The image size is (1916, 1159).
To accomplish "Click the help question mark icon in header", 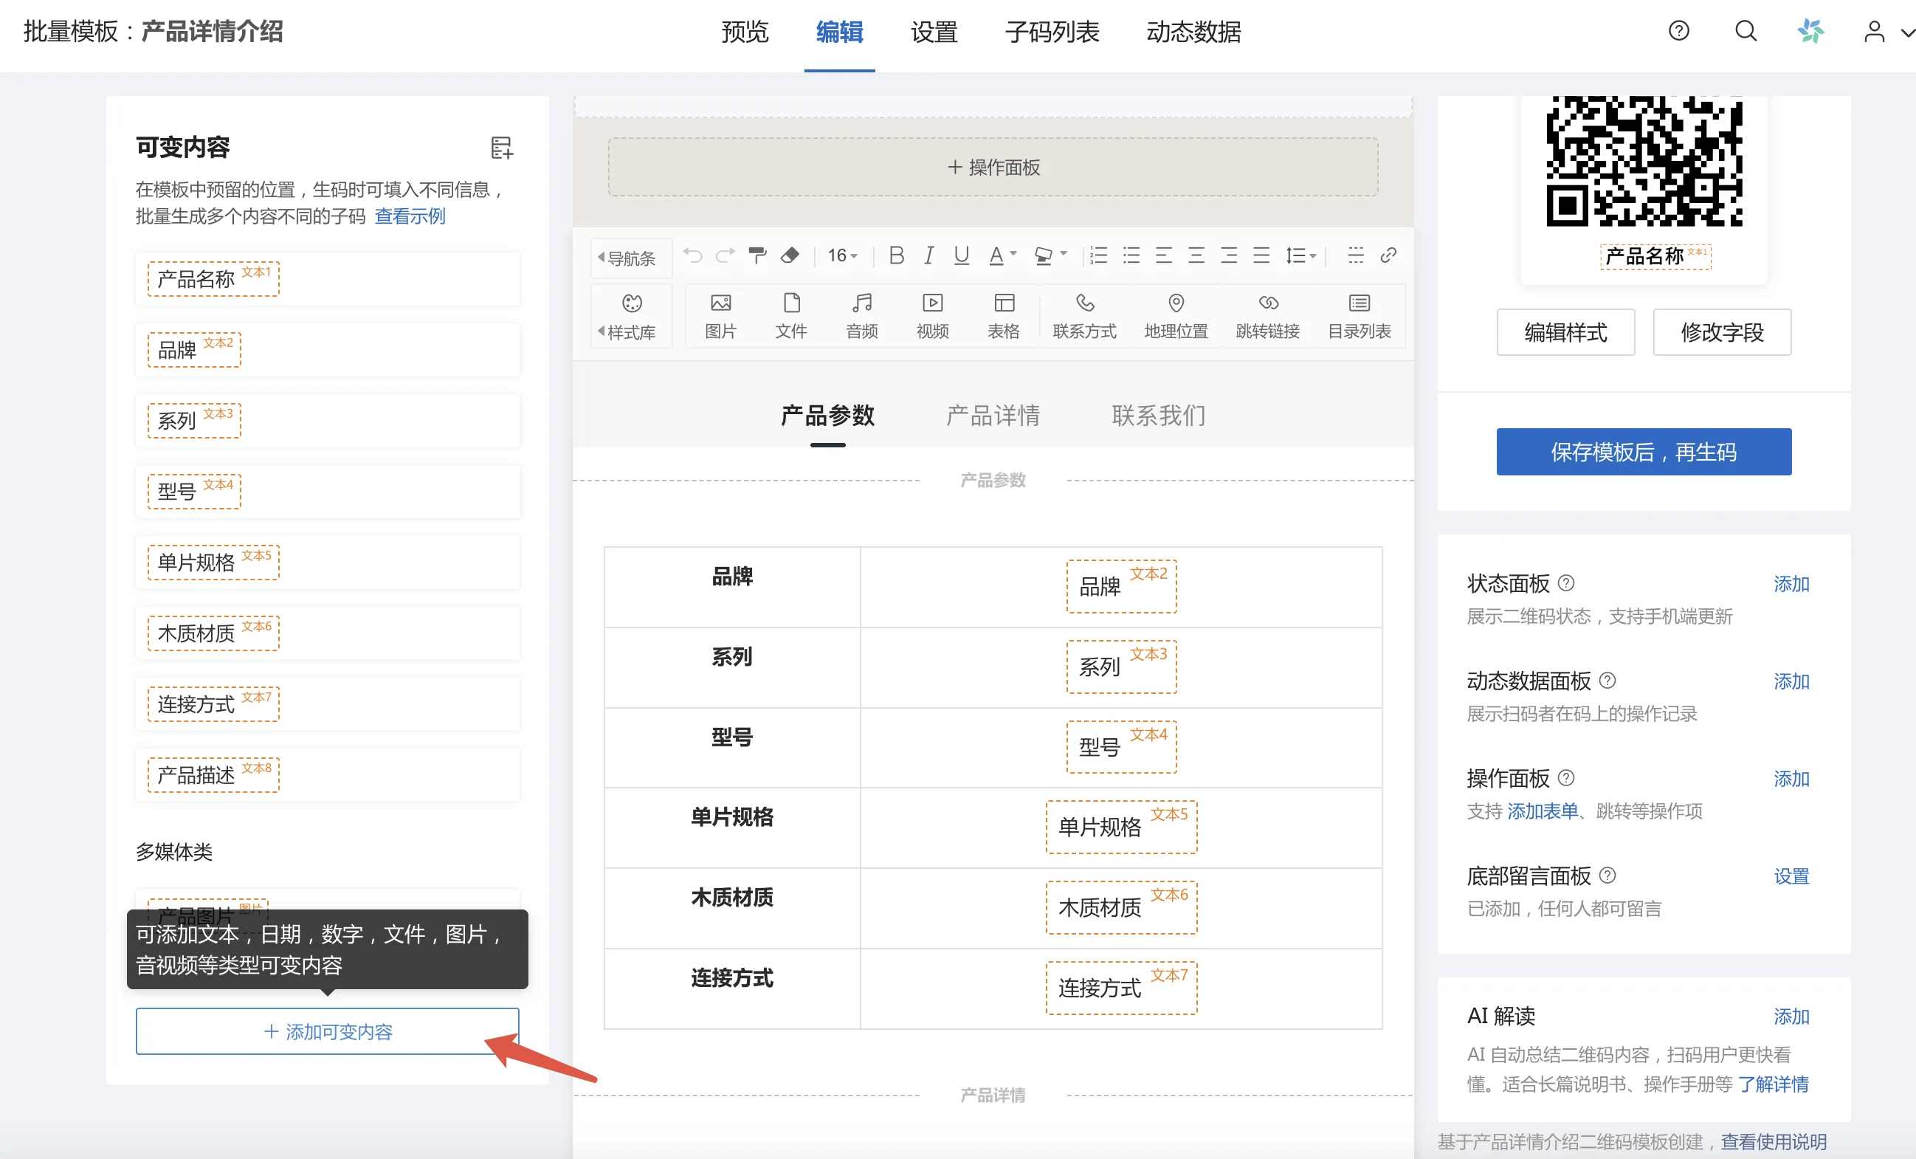I will click(1679, 31).
